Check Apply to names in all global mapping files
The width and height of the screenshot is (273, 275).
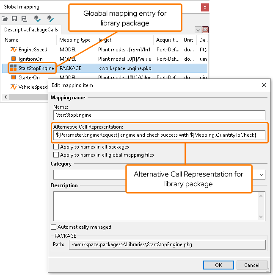[56, 154]
